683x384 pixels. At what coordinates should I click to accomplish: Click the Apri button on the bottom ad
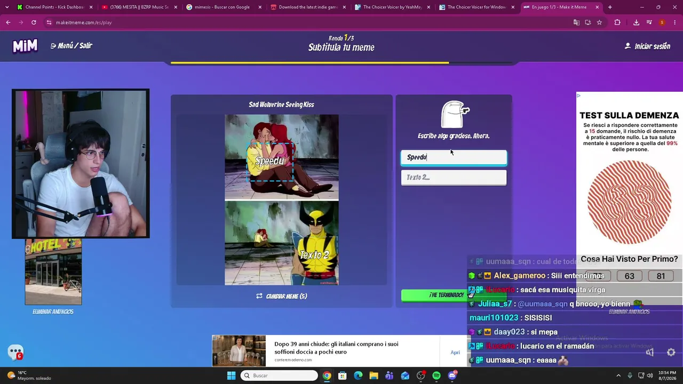point(455,352)
